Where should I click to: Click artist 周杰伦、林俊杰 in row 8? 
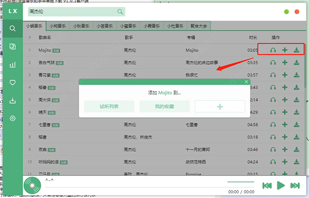click(x=138, y=137)
